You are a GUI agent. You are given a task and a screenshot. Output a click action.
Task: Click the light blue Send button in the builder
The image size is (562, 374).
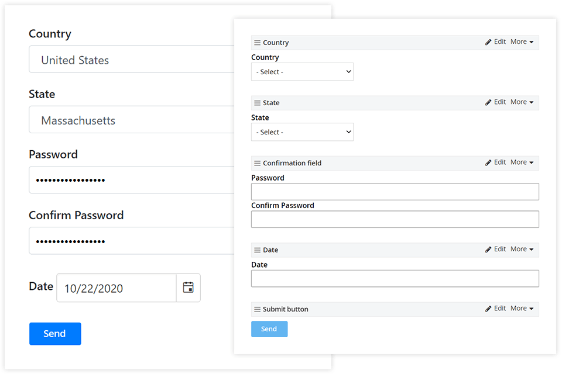(x=269, y=329)
